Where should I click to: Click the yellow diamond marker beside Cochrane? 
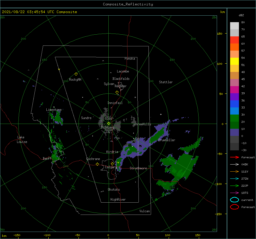tap(97, 164)
